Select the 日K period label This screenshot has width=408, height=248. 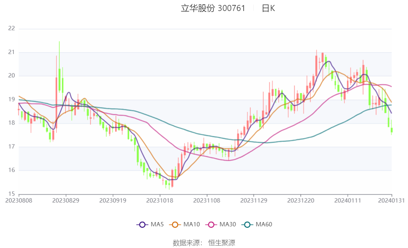[268, 8]
